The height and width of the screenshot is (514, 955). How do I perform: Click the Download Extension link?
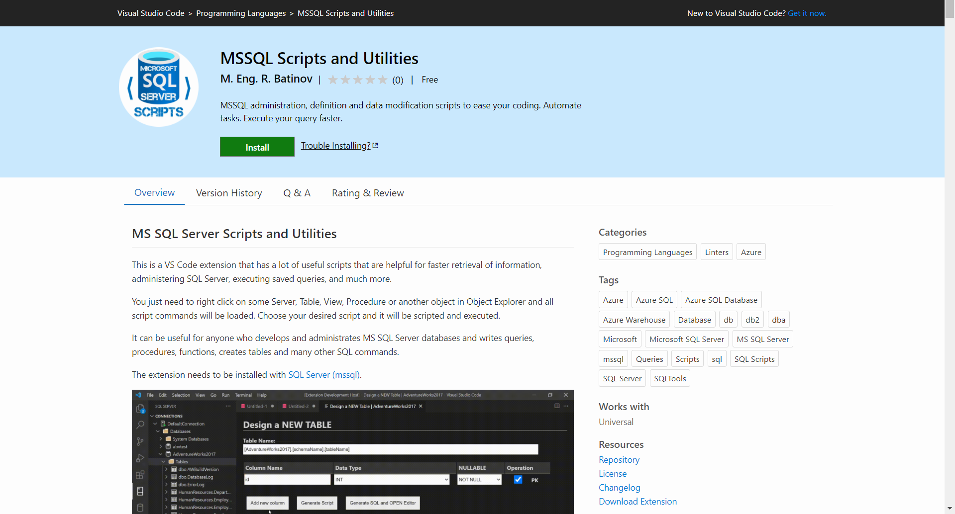click(637, 502)
